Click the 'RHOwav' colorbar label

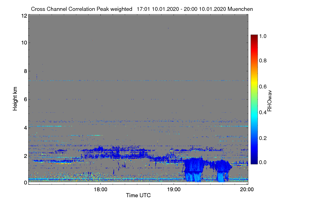(x=269, y=101)
